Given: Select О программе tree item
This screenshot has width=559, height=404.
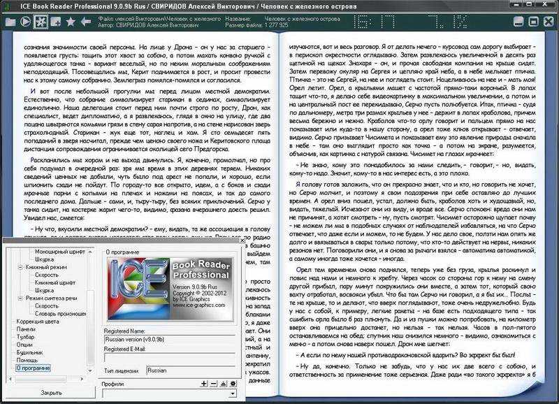Looking at the screenshot, I should 33,368.
